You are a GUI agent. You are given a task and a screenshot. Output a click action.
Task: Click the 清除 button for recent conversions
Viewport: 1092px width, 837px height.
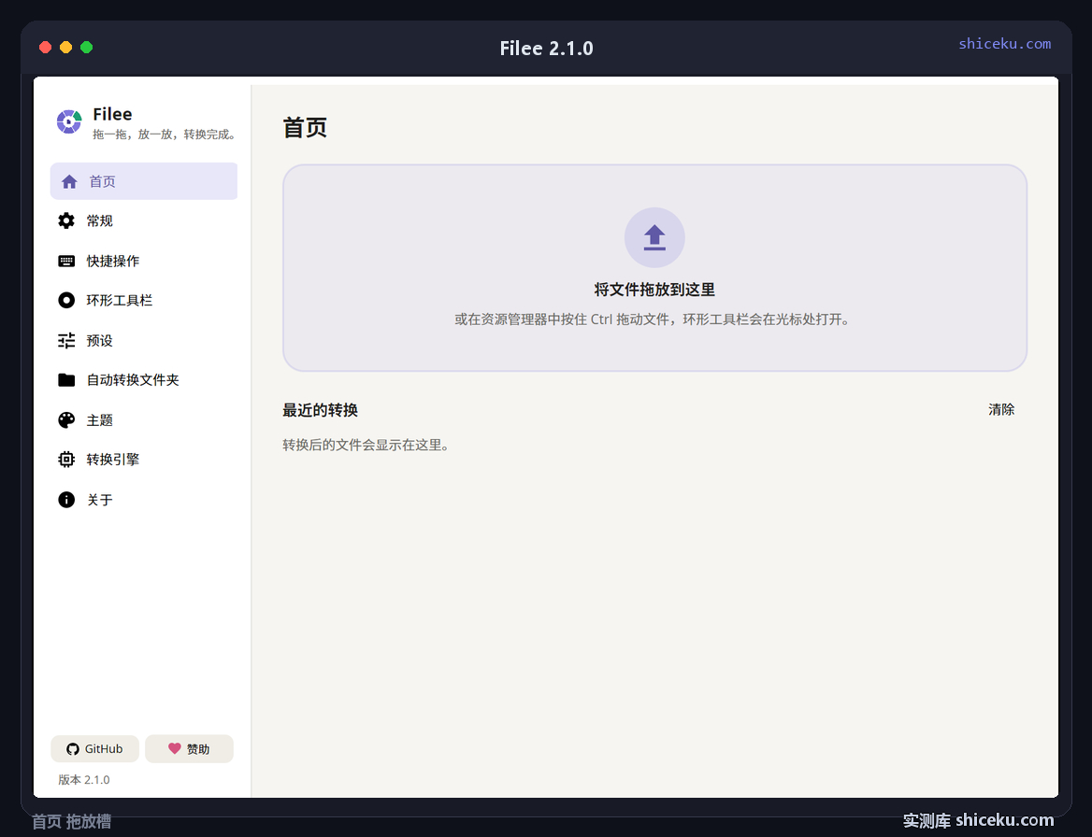coord(1000,409)
